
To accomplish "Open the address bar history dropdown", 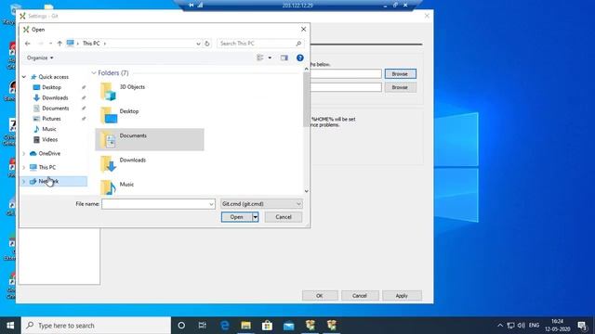I will pyautogui.click(x=198, y=44).
